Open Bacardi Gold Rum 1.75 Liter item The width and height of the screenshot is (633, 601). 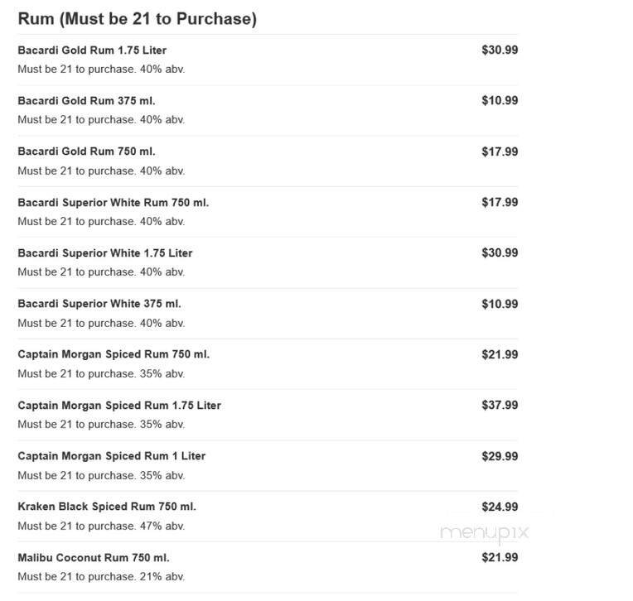click(x=92, y=50)
